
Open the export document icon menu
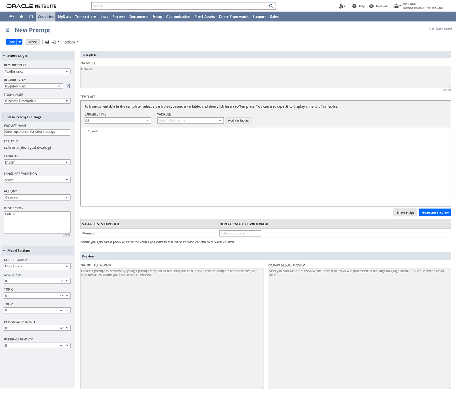55,42
